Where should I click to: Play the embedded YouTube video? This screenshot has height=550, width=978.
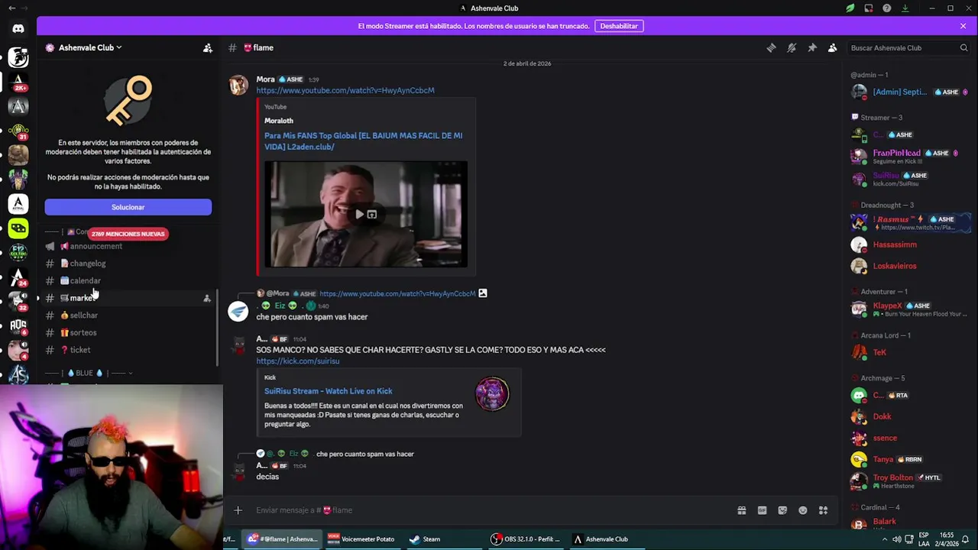coord(359,215)
